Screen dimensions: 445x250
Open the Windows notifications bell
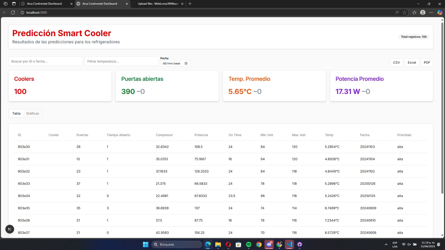[439, 244]
